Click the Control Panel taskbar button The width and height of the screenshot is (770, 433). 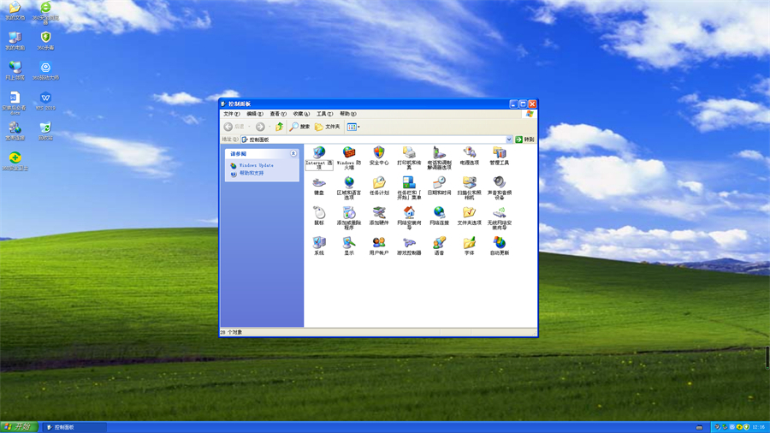click(x=74, y=427)
